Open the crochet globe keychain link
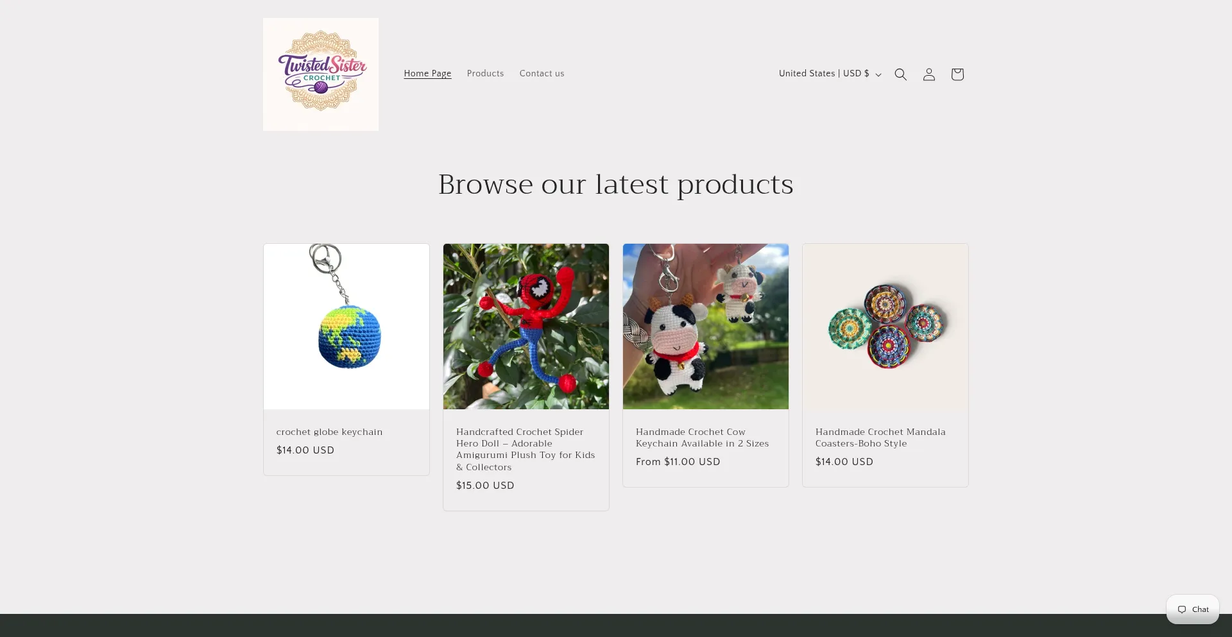Screen dimensions: 1232x637 [x=329, y=432]
